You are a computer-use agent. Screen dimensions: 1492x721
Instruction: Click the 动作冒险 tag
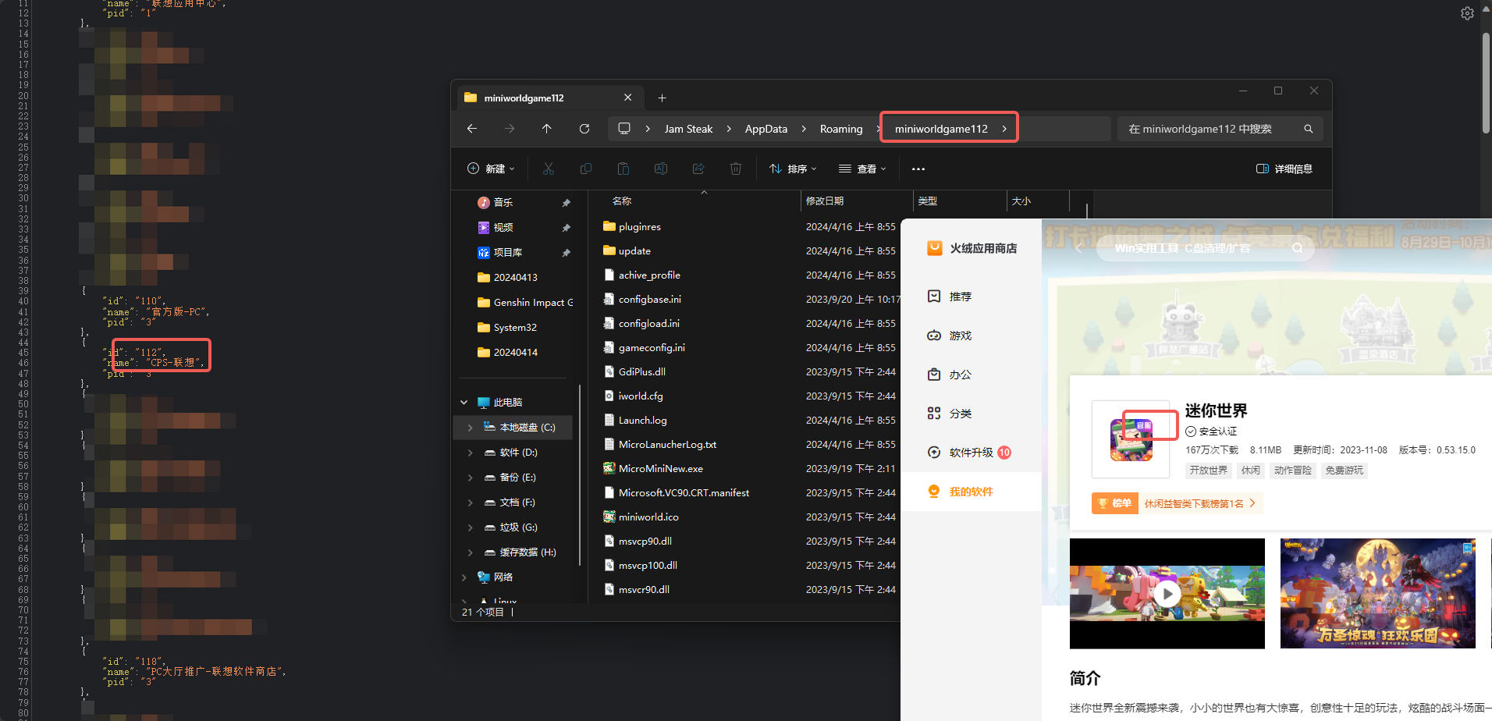click(x=1292, y=470)
